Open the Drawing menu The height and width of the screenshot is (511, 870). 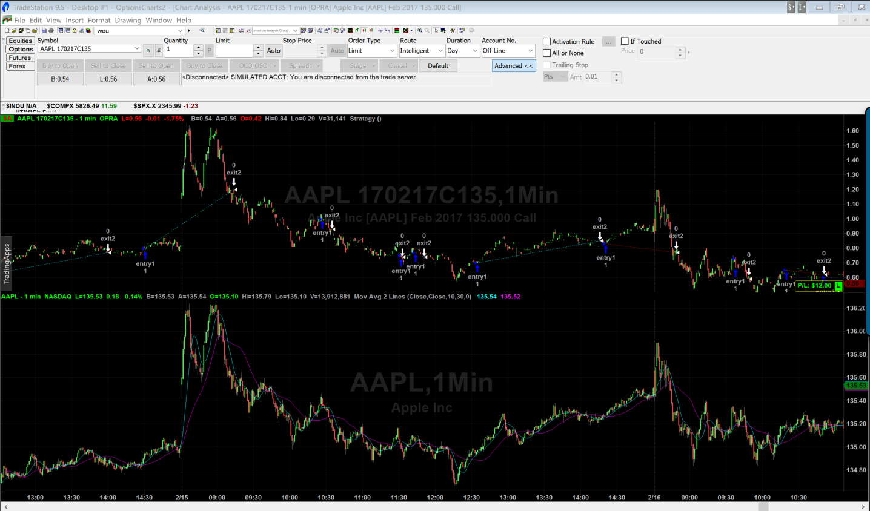(x=128, y=20)
